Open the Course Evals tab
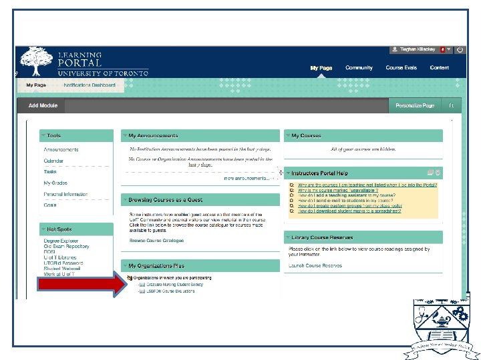This screenshot has width=481, height=360. 402,67
